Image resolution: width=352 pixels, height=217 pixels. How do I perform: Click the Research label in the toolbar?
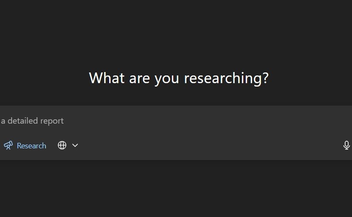[31, 145]
